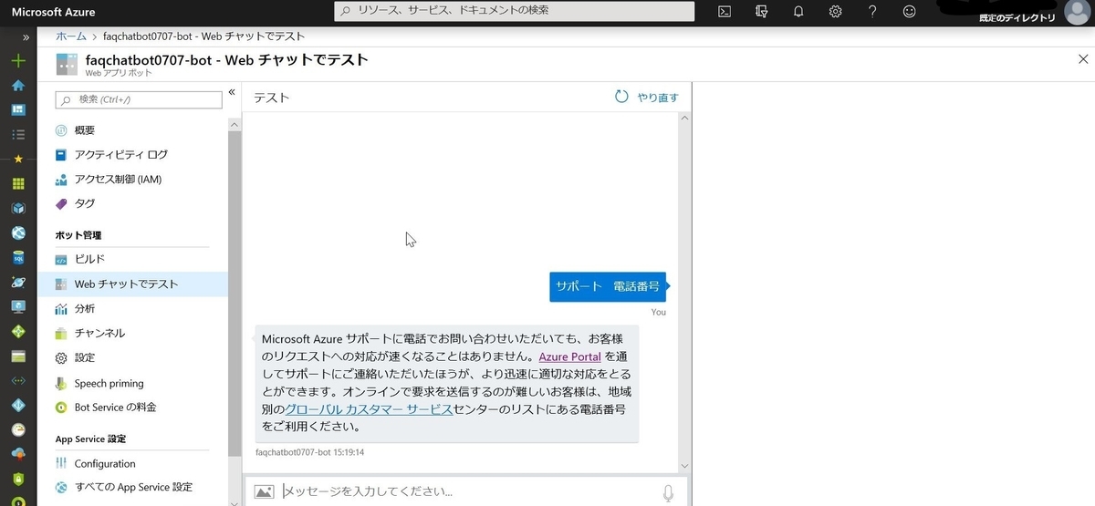Open All resources green grid icon

point(18,183)
